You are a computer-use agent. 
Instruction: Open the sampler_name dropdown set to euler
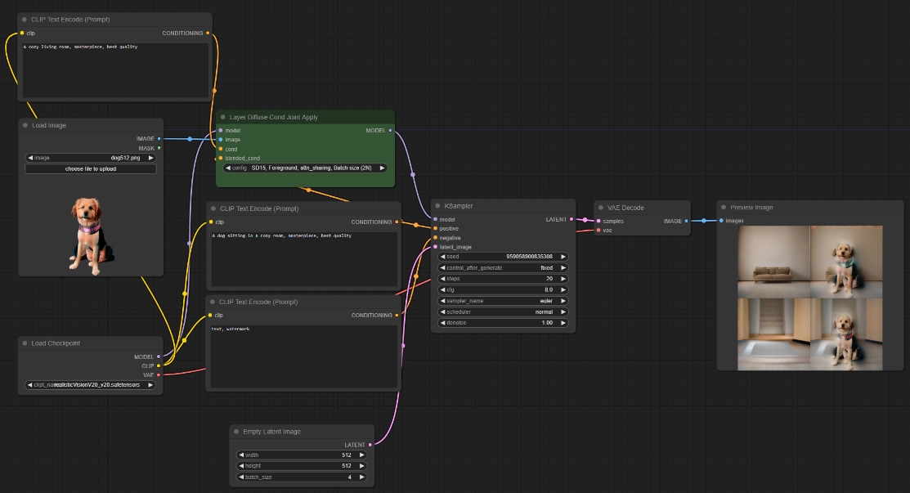tap(503, 301)
